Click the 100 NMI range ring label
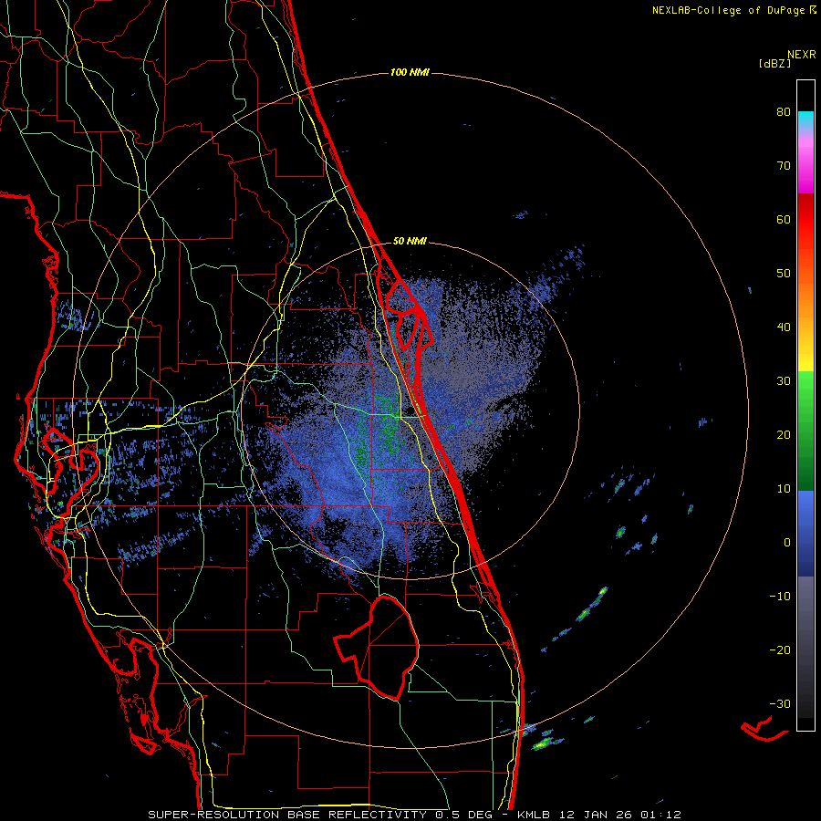The width and height of the screenshot is (821, 821). 410,72
